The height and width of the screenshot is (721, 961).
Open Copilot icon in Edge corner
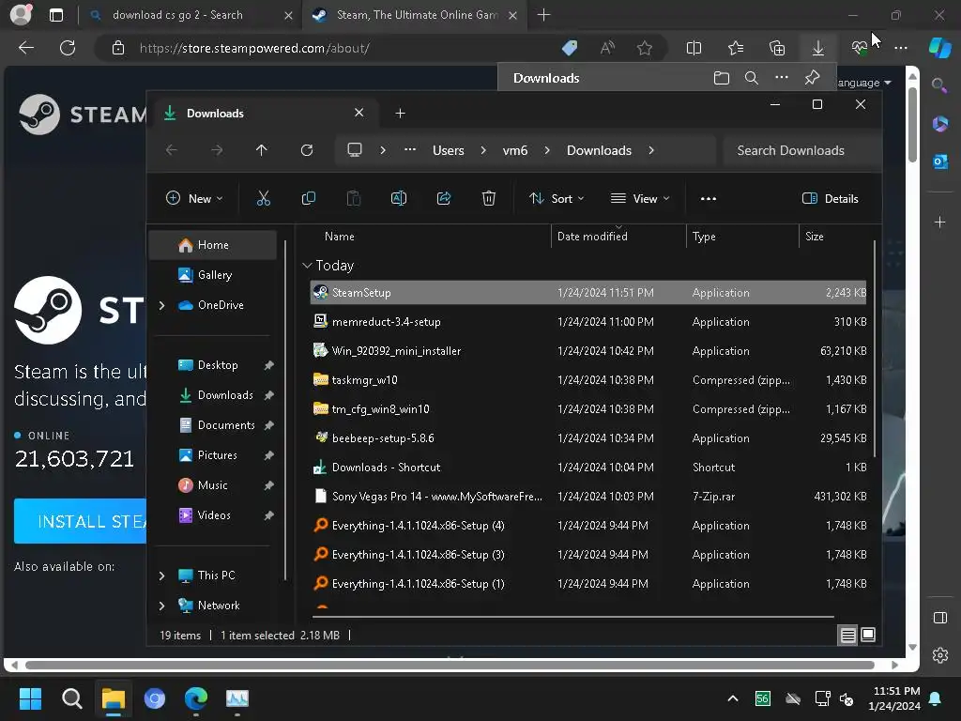[x=940, y=48]
